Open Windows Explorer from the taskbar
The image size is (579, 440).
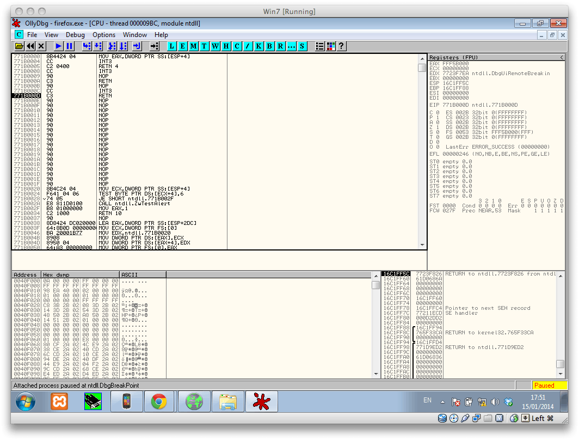(x=228, y=401)
